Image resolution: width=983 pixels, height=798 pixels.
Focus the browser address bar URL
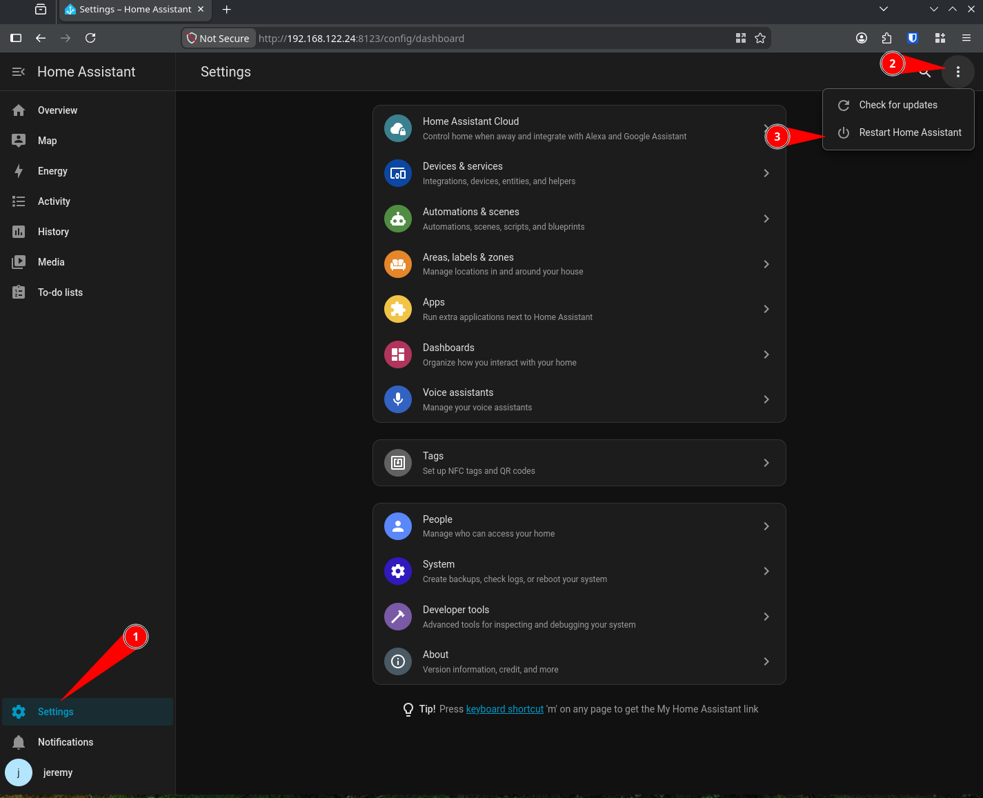click(361, 39)
